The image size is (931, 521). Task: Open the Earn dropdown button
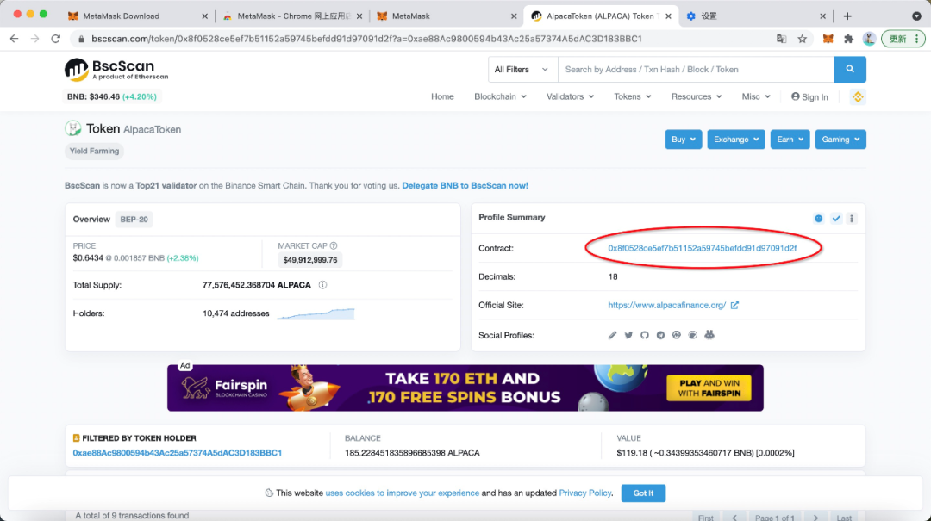point(790,140)
